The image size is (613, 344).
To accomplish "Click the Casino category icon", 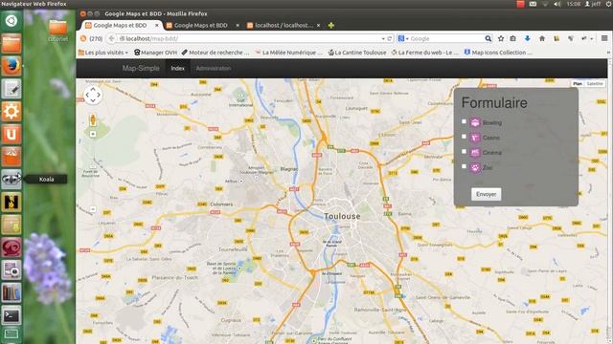I will coord(475,138).
